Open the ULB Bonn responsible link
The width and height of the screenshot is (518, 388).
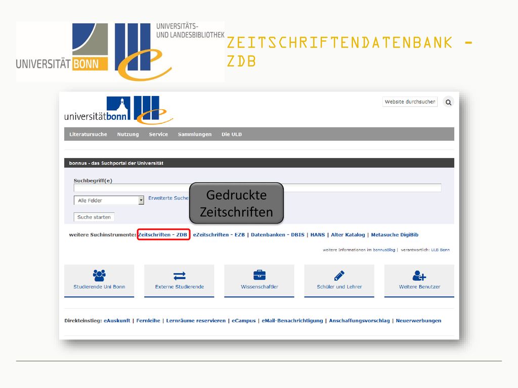coord(440,250)
